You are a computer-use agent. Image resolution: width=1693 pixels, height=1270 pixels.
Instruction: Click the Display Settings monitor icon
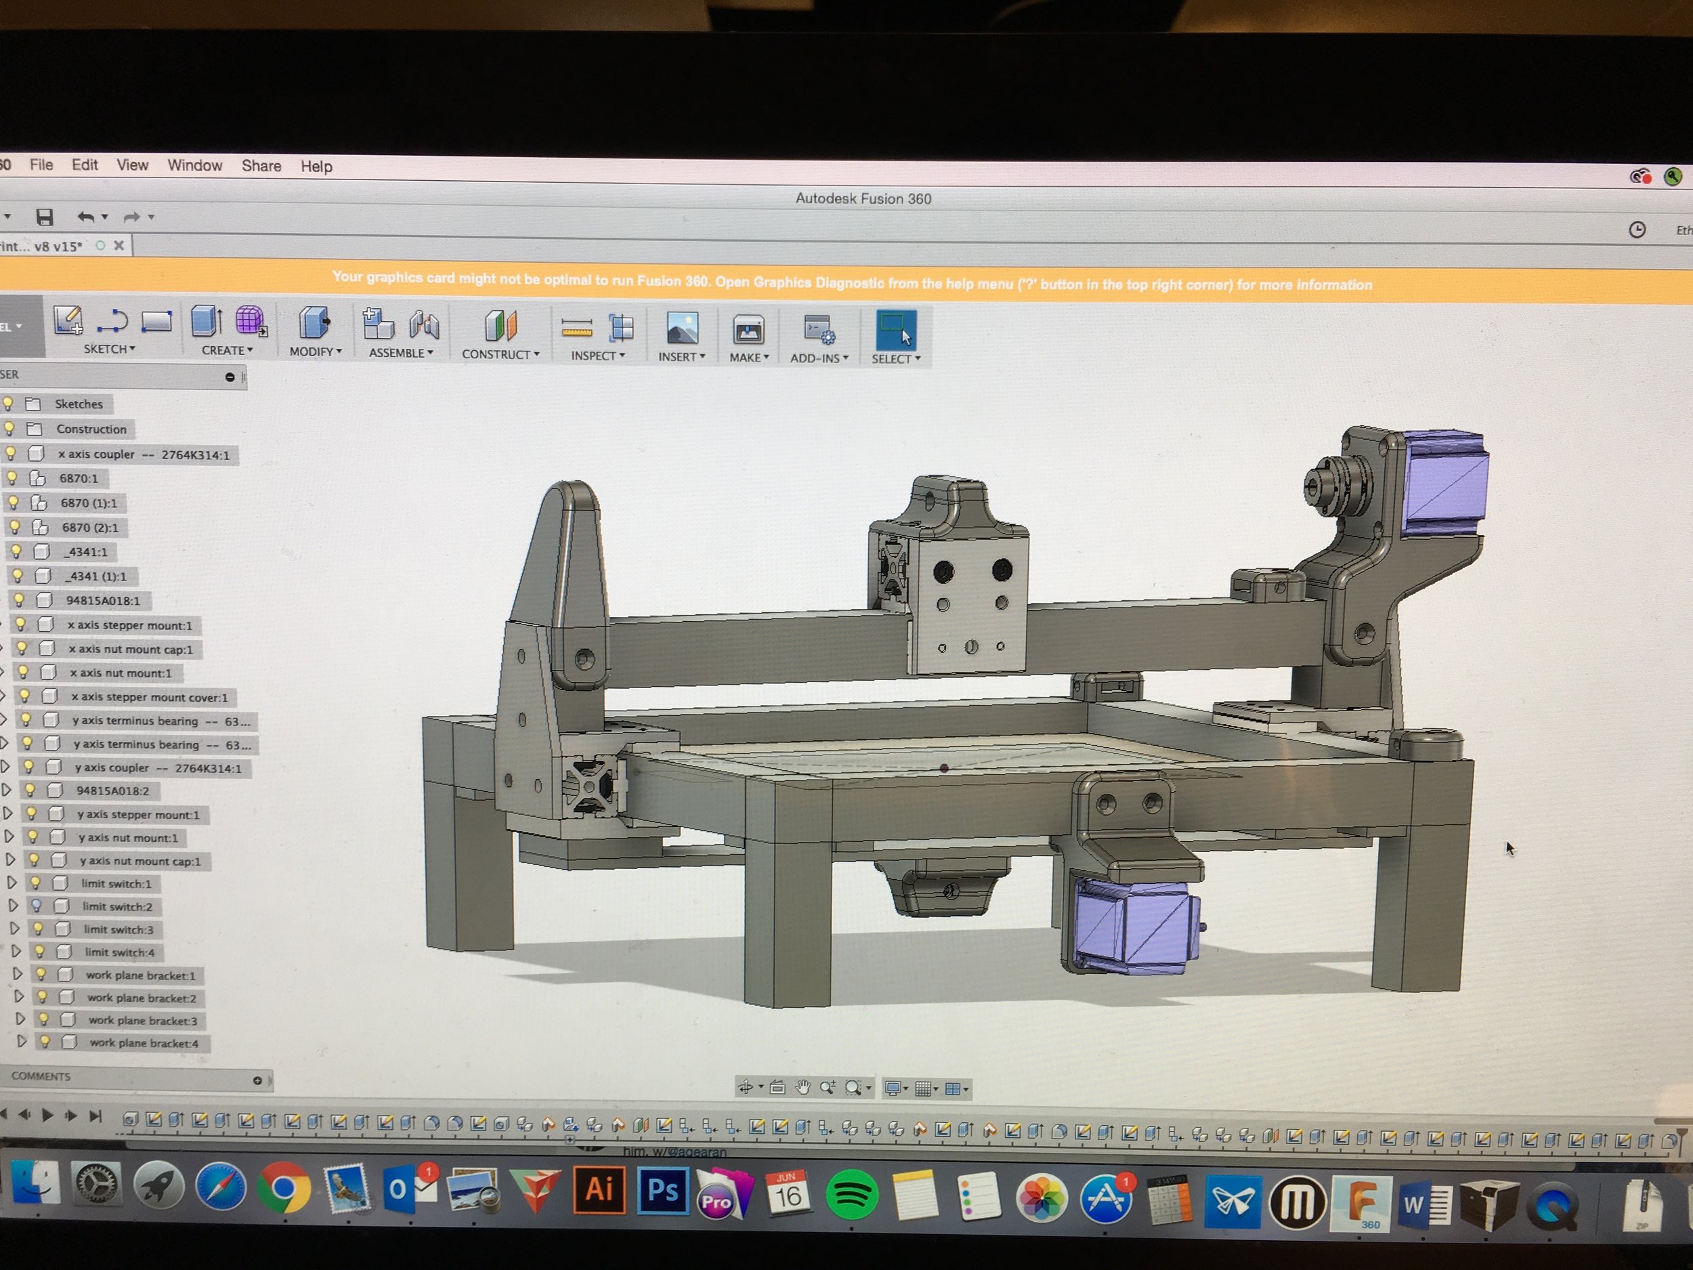(x=893, y=1088)
